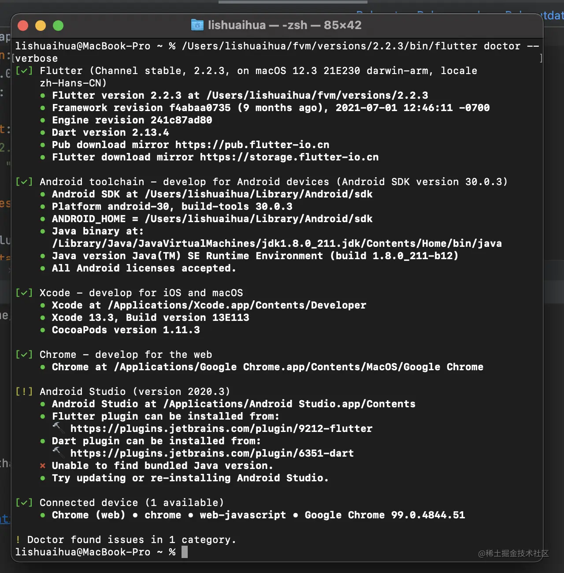Click the zh-Hans-CN) locale line

pos(73,83)
